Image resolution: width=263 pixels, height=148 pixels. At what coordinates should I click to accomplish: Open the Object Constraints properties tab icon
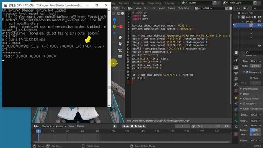pos(236,109)
